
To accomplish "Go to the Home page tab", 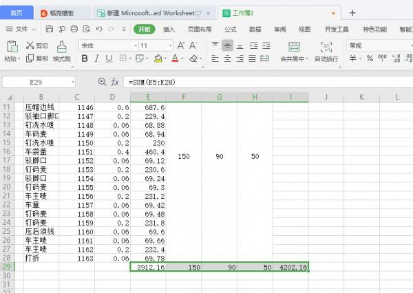I will coord(17,13).
